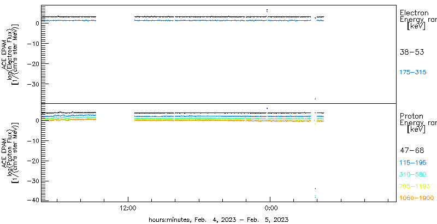Click the -20 tick on electron plot
Viewport: 437px width, 224px height.
point(32,64)
